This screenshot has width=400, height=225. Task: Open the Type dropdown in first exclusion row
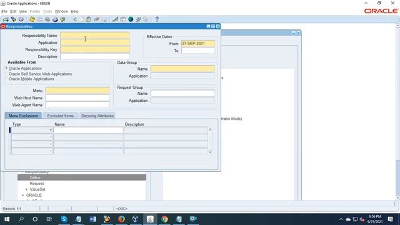(x=51, y=131)
